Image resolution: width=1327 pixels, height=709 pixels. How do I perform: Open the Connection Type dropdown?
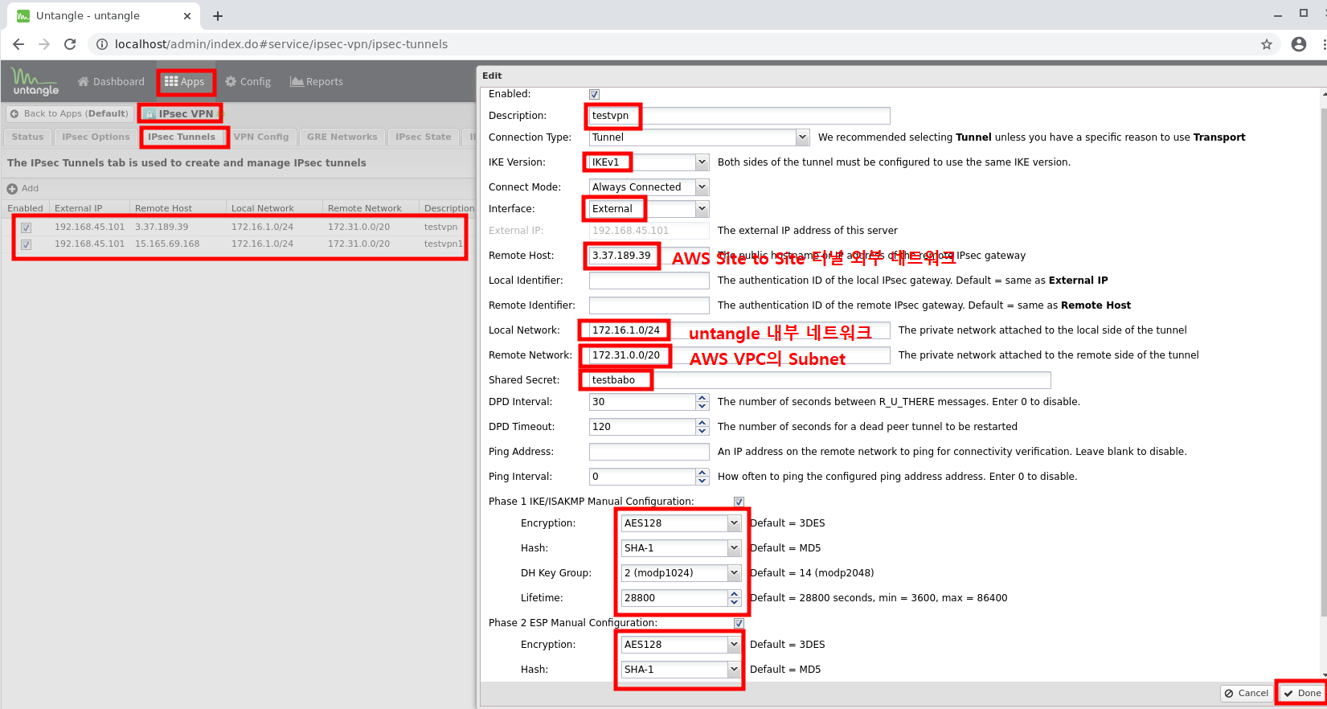click(x=802, y=137)
